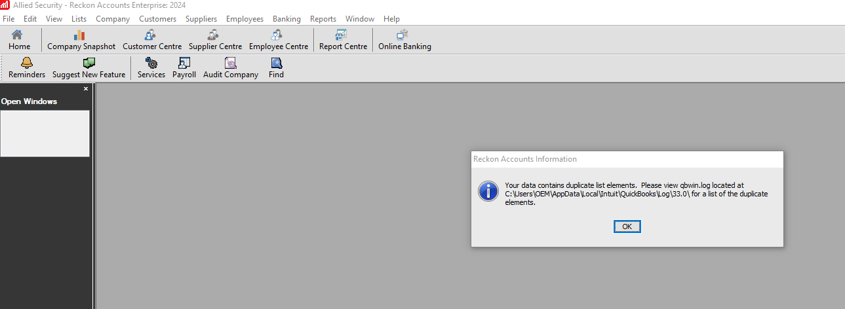Open the Customer Centre
This screenshot has width=845, height=309.
pyautogui.click(x=152, y=40)
